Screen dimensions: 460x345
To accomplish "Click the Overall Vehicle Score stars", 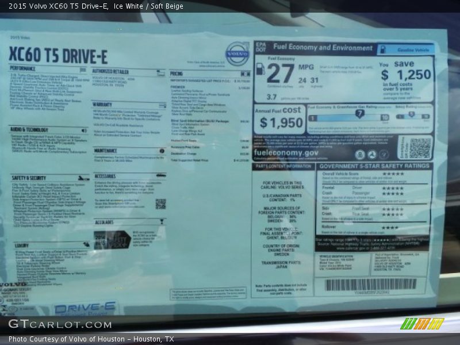I will pyautogui.click(x=393, y=174).
